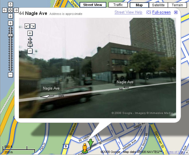
Task: Click the overview map expand corner arrow
Action: coord(187,153)
